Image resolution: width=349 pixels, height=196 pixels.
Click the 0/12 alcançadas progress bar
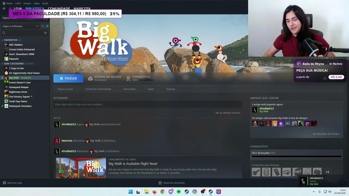(296, 157)
